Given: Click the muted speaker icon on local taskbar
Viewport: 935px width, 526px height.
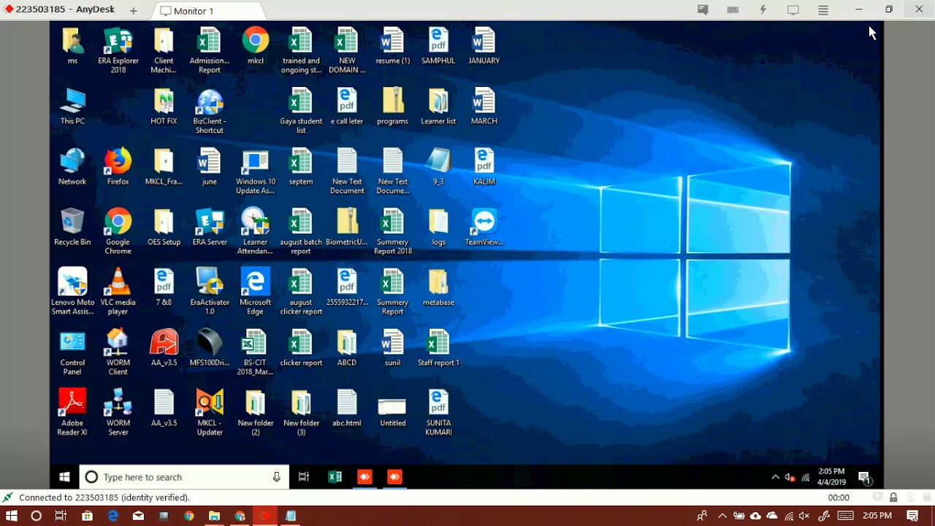Looking at the screenshot, I should pos(804,516).
